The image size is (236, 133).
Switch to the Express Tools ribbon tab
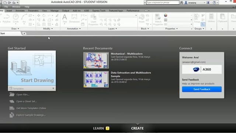99,11
